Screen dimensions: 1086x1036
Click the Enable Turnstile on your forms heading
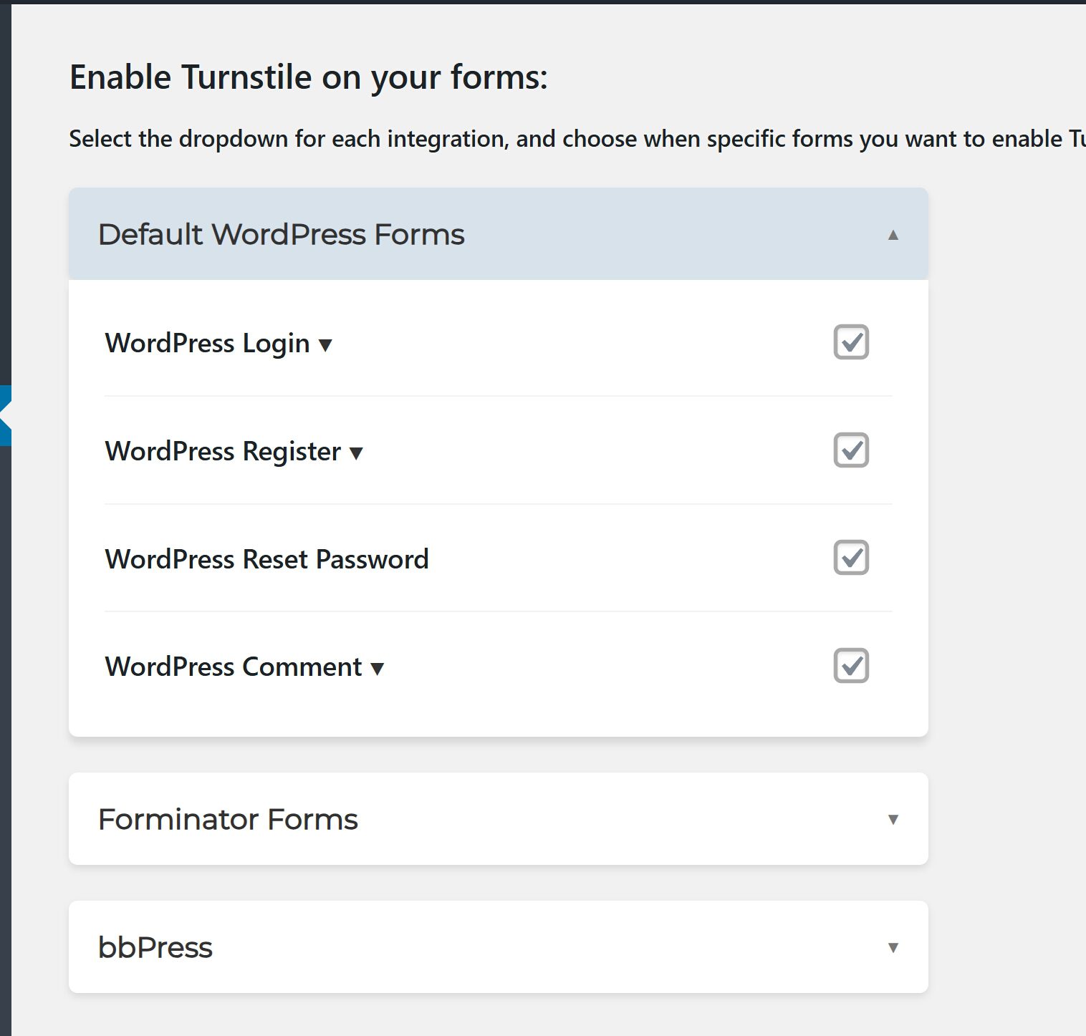click(309, 77)
